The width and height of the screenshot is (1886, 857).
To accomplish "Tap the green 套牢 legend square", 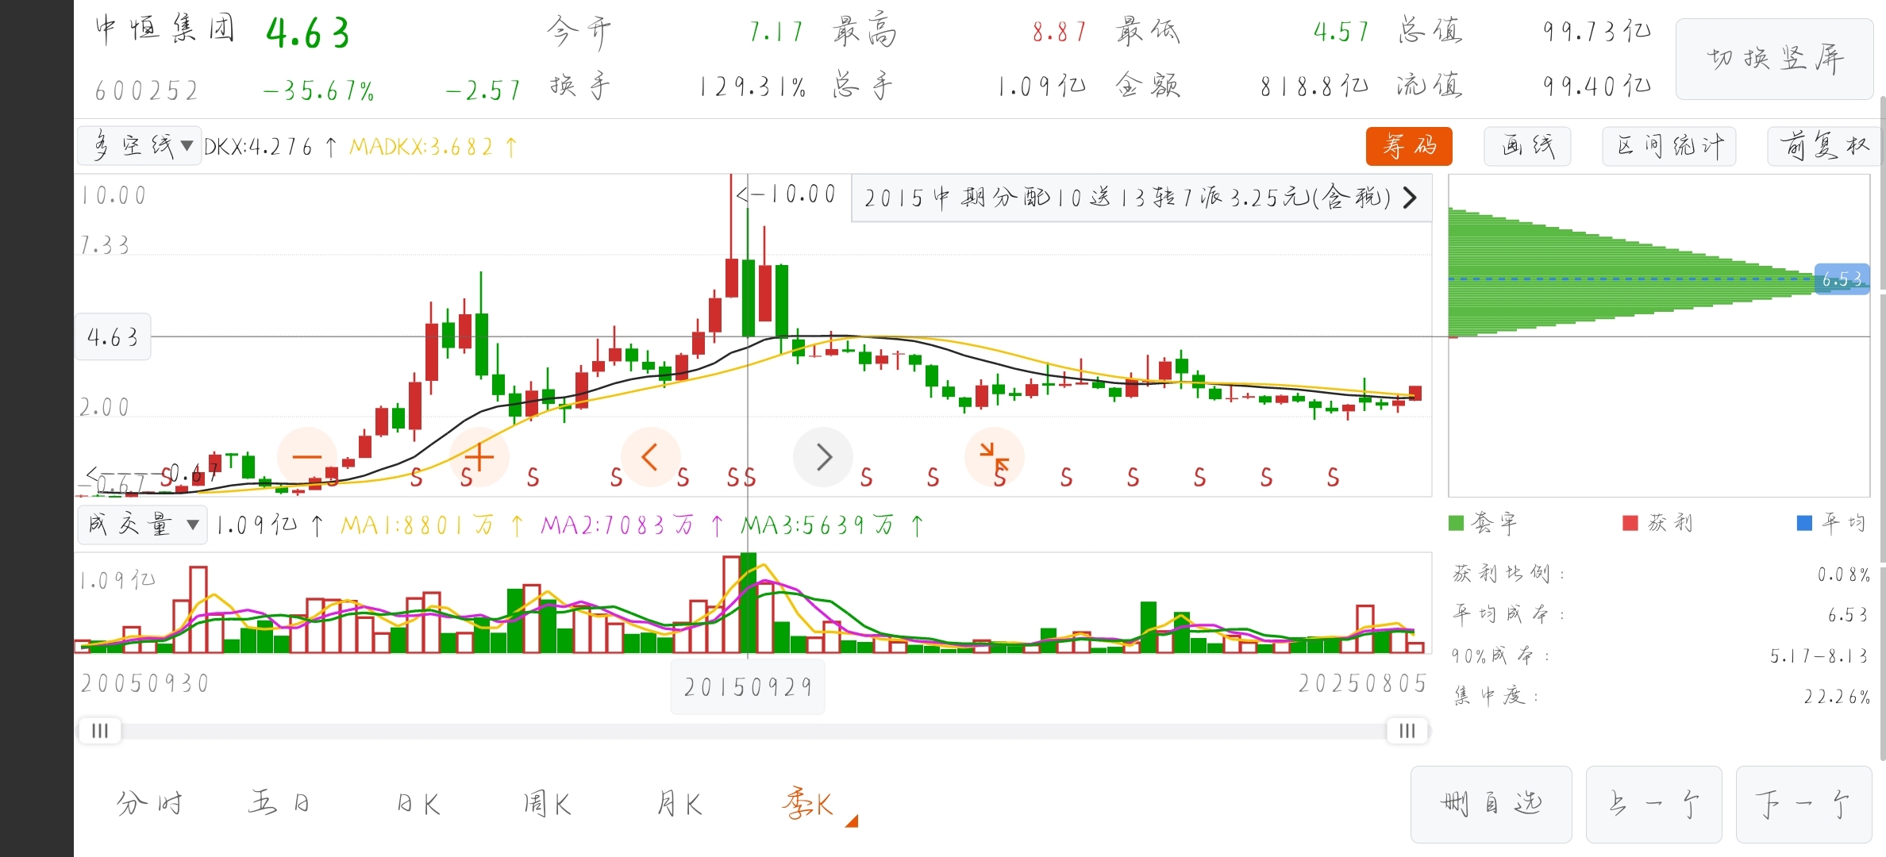I will coord(1456,523).
